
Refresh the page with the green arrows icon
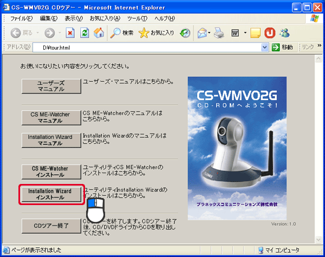(84, 32)
